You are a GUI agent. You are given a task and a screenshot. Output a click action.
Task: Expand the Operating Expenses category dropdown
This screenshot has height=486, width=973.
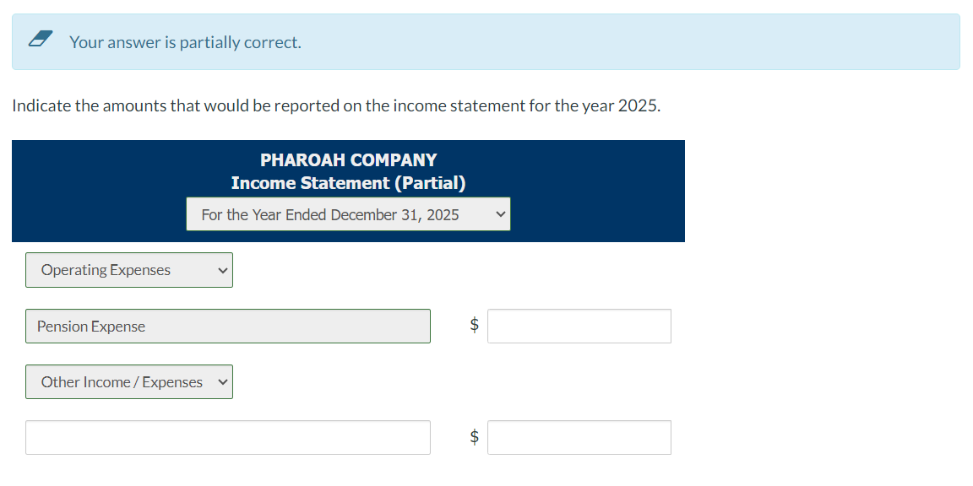click(128, 270)
